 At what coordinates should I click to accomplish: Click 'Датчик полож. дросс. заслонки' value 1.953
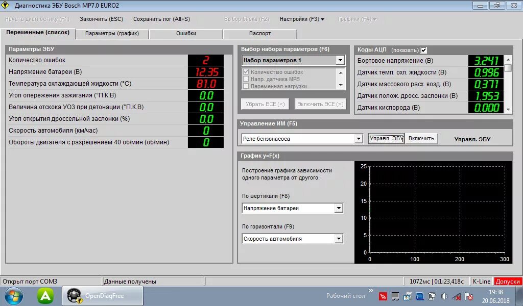(486, 96)
